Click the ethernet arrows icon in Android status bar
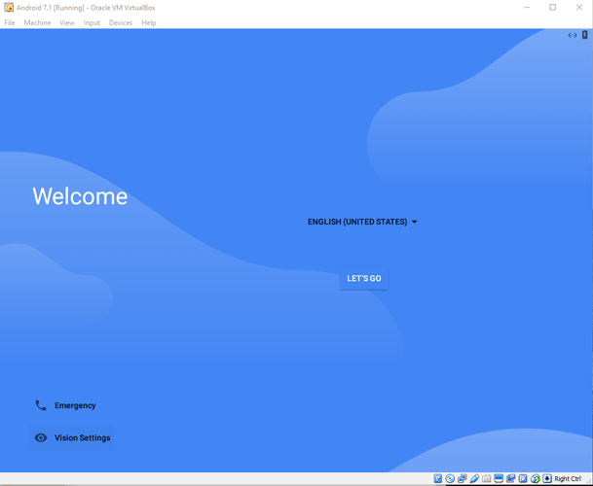The image size is (593, 486). (x=573, y=35)
